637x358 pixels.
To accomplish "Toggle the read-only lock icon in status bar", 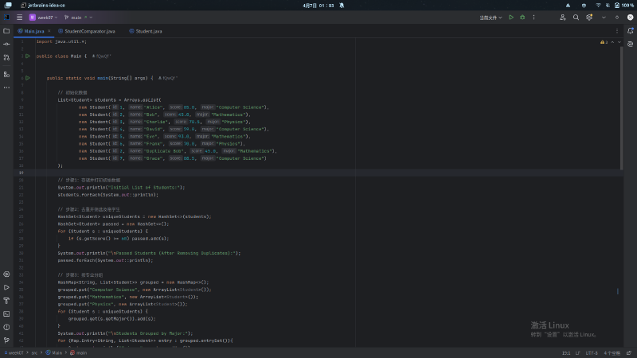I will 629,352.
